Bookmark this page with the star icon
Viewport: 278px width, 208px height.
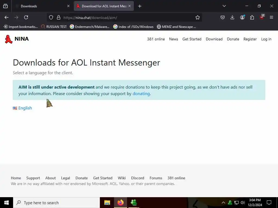tap(198, 17)
